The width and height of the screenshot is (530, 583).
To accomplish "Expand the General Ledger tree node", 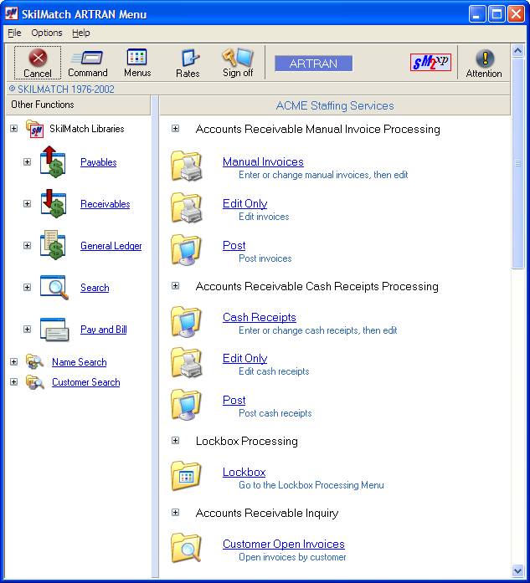I will [27, 245].
